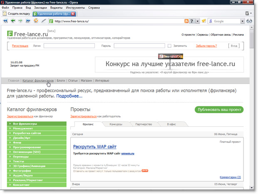Viewport: 258px width, 194px height.
Task: Open Блоги in the navigation bar
Action: click(x=61, y=81)
